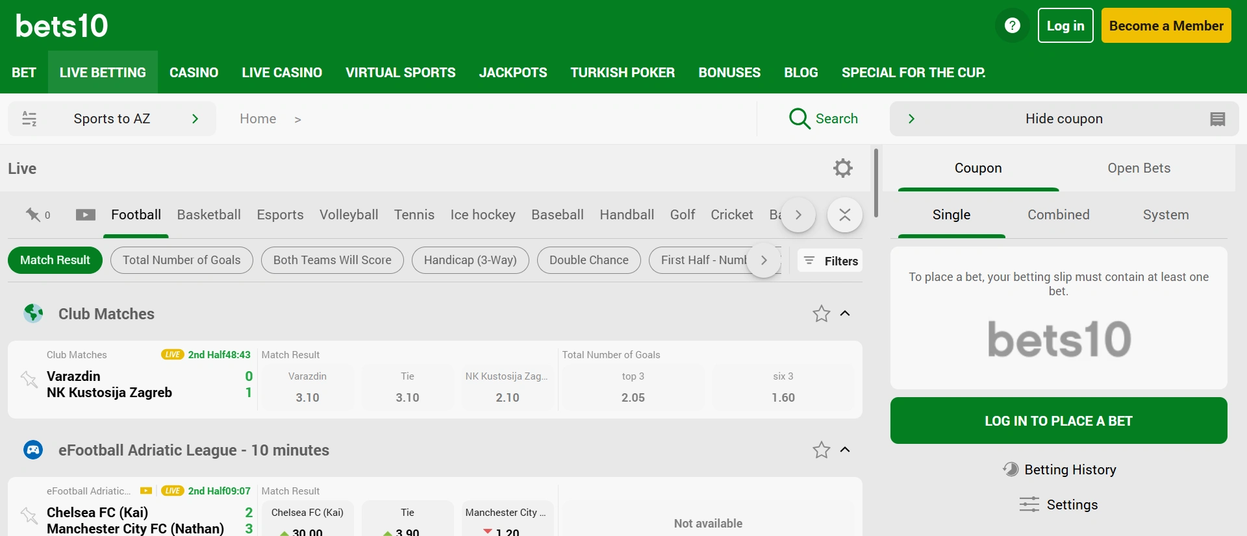Open the BET menu
Image resolution: width=1247 pixels, height=536 pixels.
coord(24,72)
